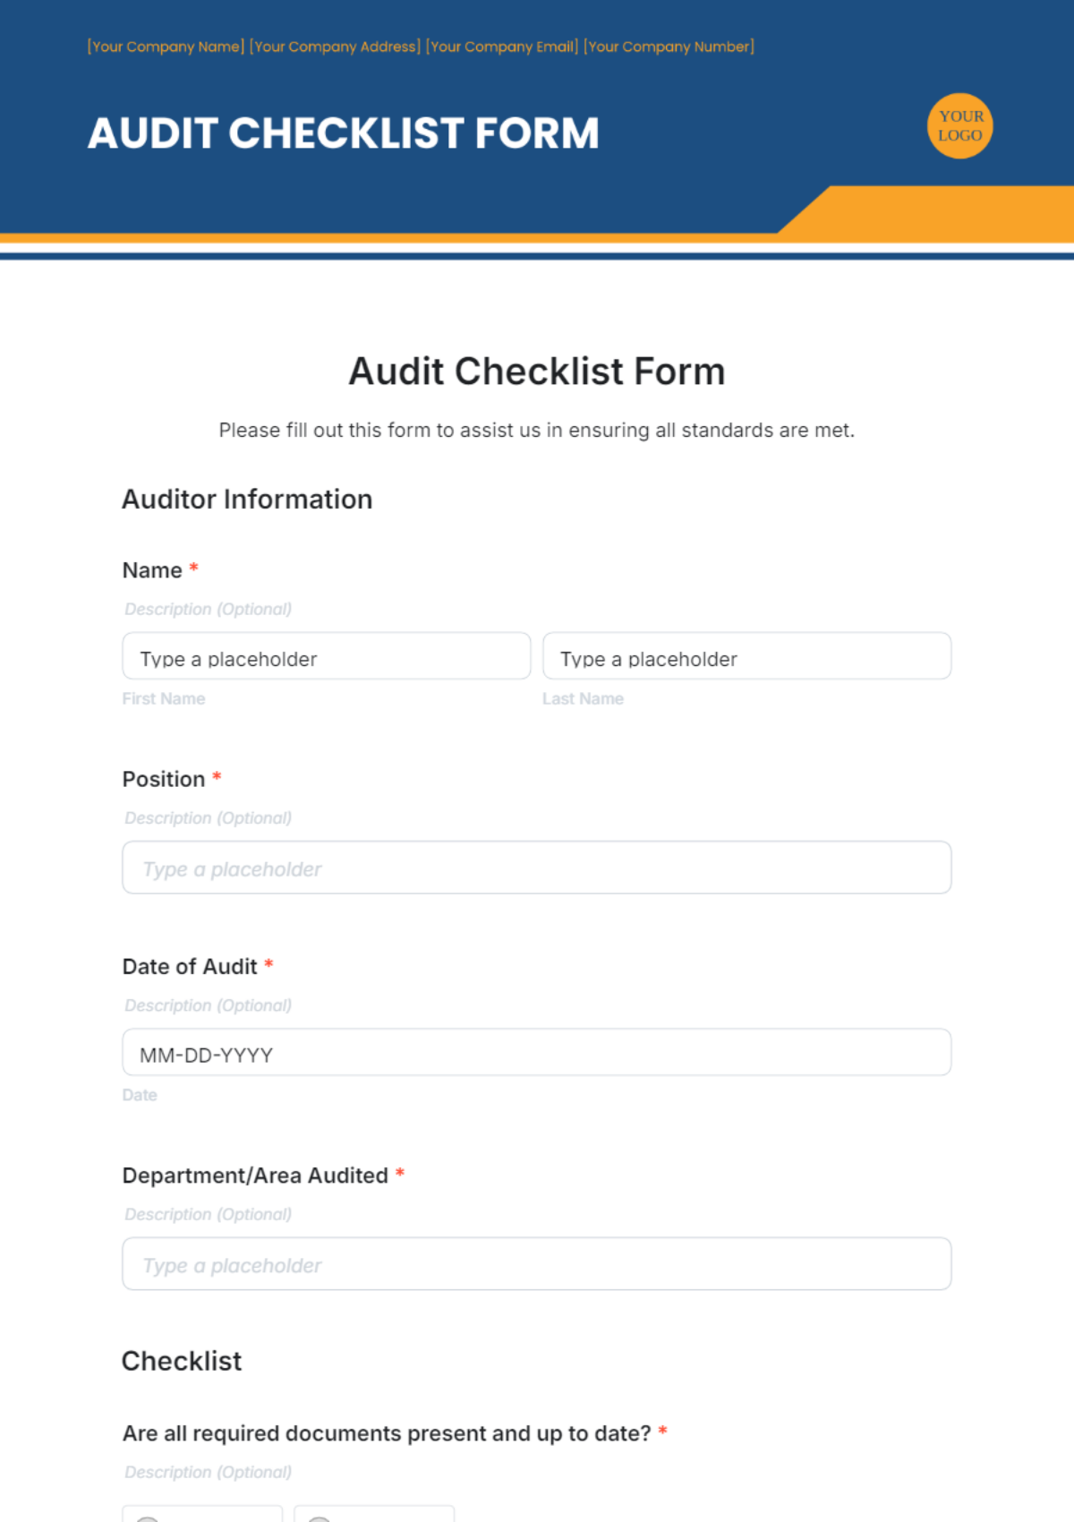Click the AUDIT CHECKLIST FORM banner heading
Image resolution: width=1074 pixels, height=1522 pixels.
344,133
